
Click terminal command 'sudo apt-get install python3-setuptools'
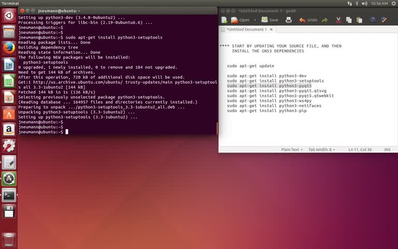click(x=114, y=37)
